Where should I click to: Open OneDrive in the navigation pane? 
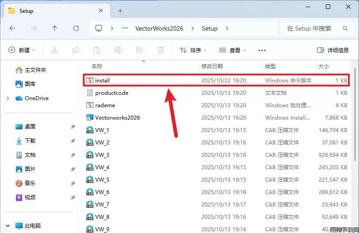point(32,98)
